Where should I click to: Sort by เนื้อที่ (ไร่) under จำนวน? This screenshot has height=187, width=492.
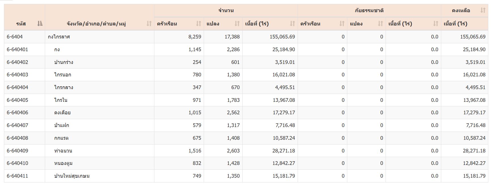click(293, 23)
